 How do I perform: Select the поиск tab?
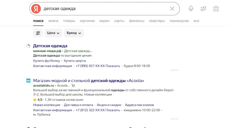[x=38, y=21]
